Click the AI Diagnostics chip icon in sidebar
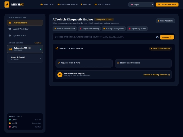183x137 pixels. point(10,23)
